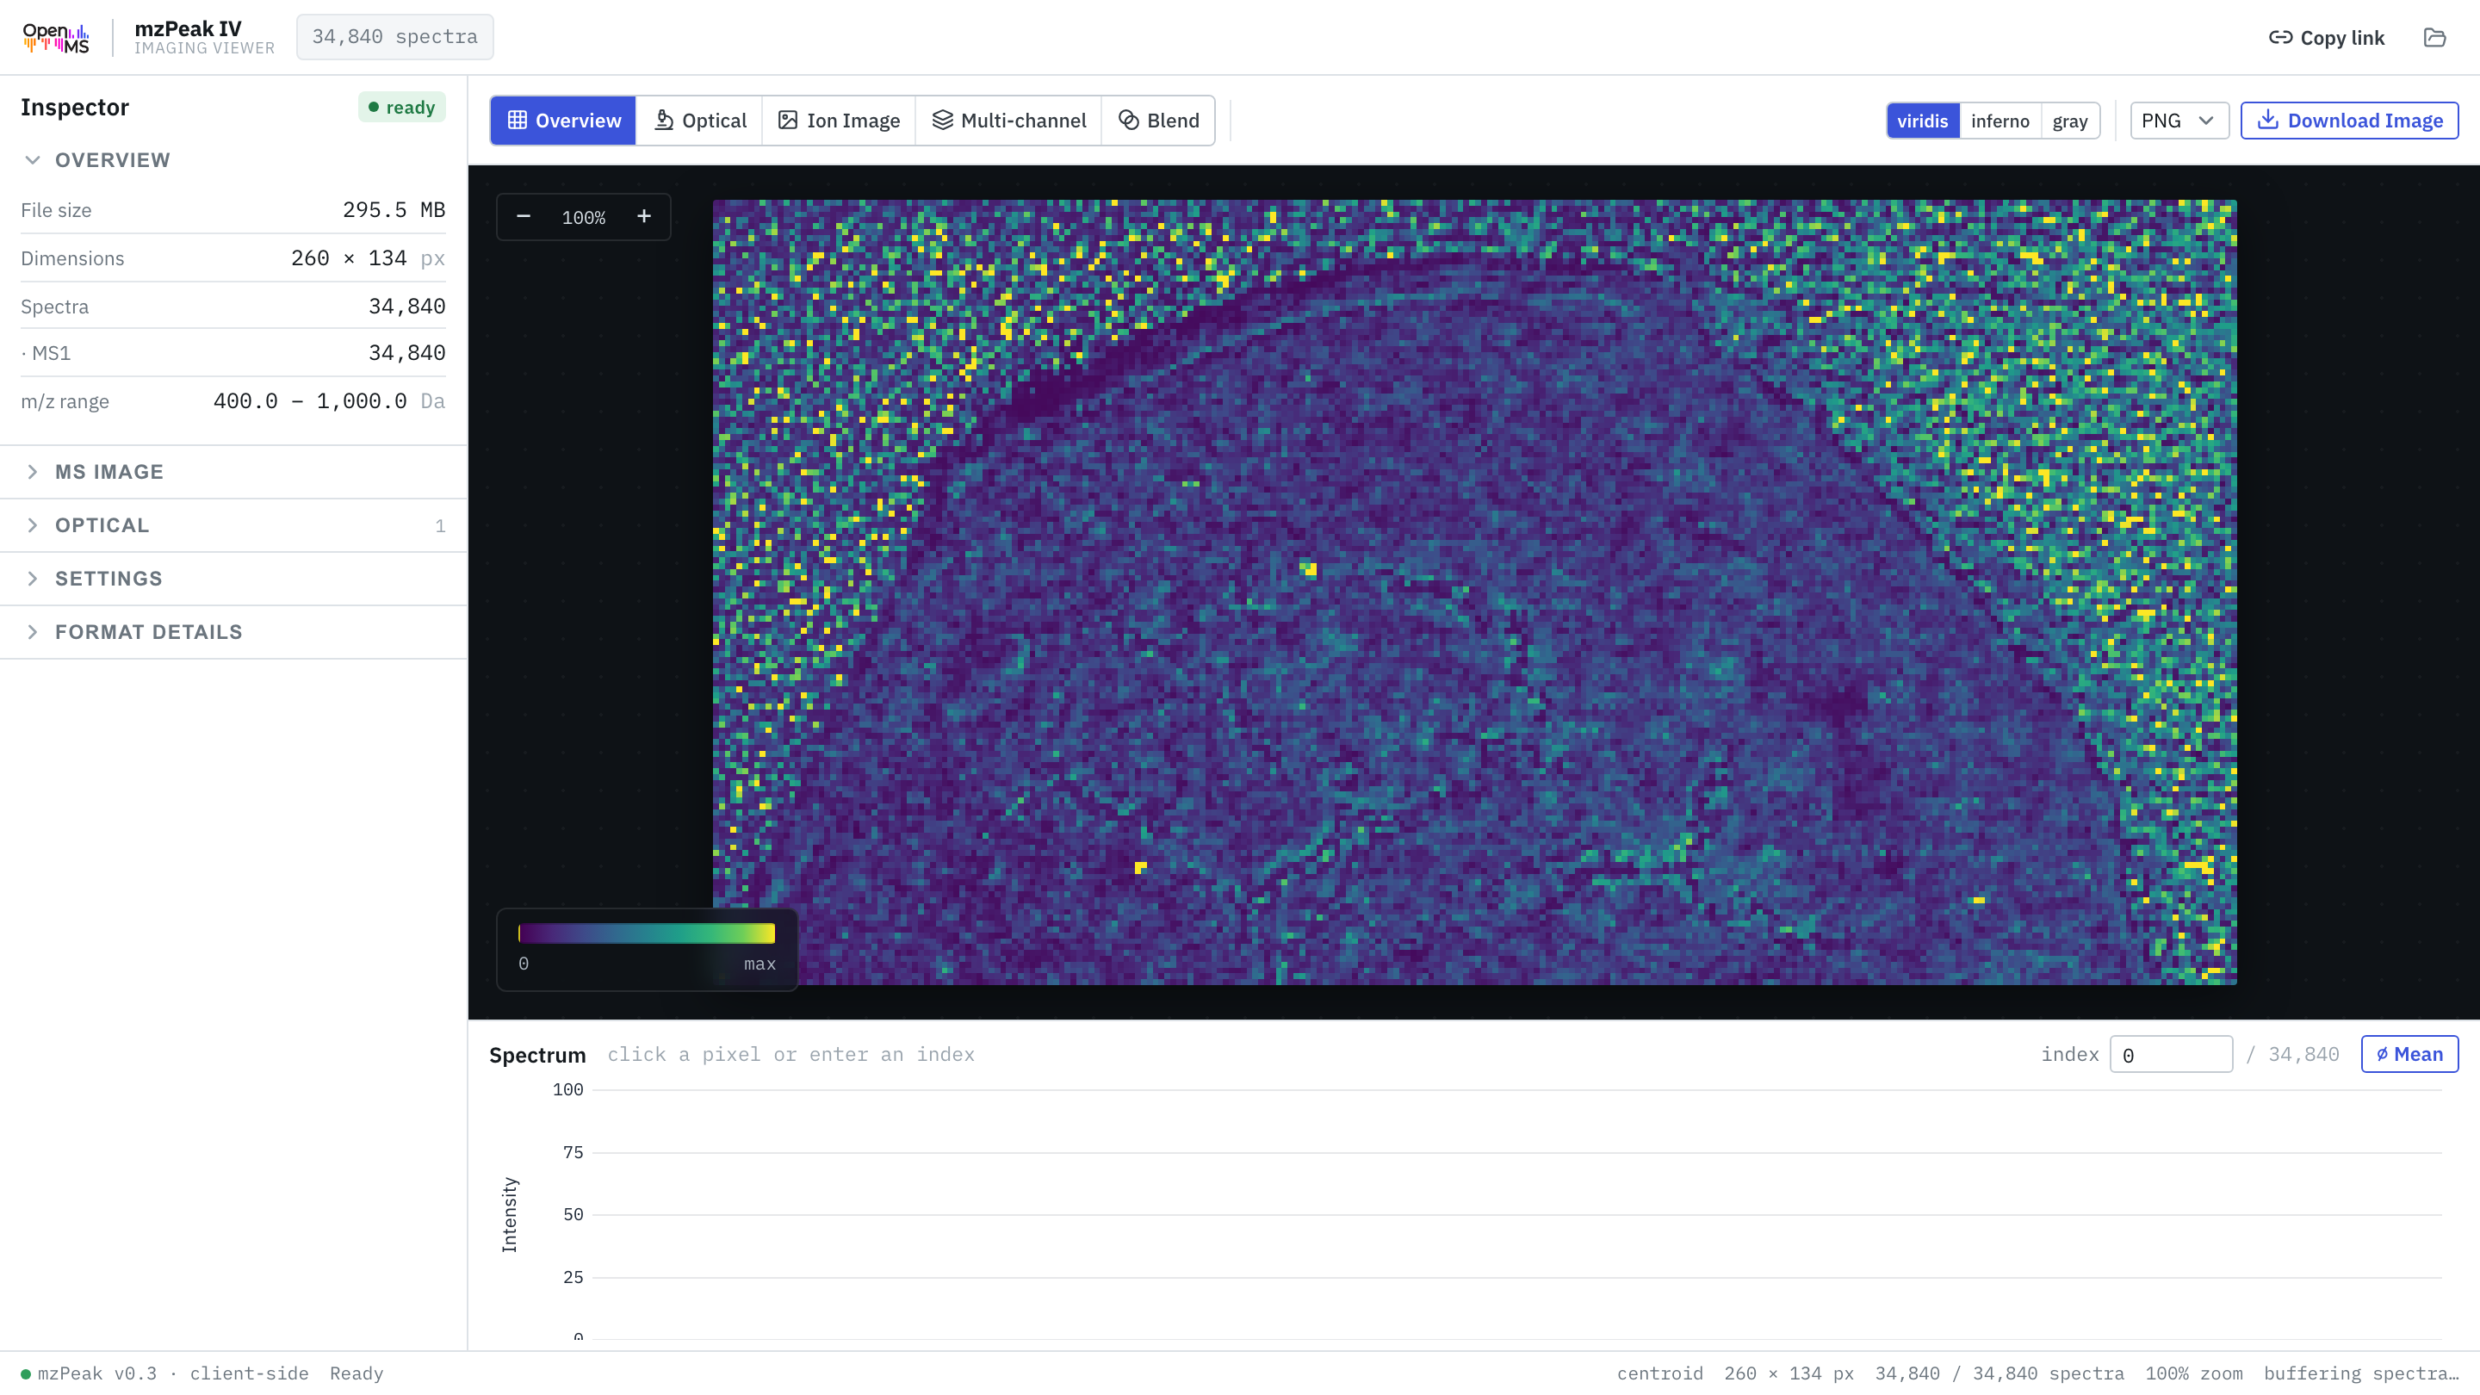Select the inferno colormap
Image resolution: width=2480 pixels, height=1395 pixels.
pyautogui.click(x=2000, y=121)
